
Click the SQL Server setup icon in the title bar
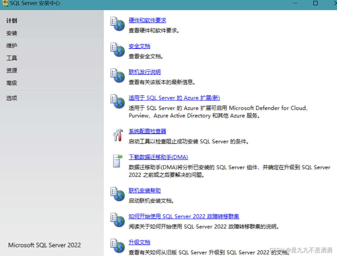click(5, 3)
